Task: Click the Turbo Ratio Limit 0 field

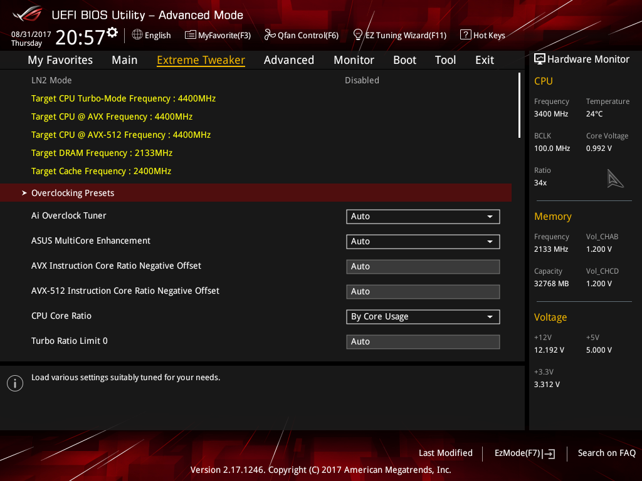Action: coord(423,342)
